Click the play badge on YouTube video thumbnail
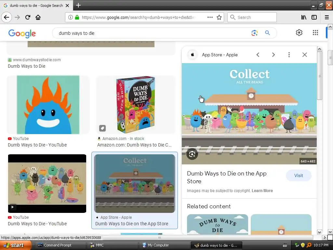The height and width of the screenshot is (250, 333). (x=13, y=207)
